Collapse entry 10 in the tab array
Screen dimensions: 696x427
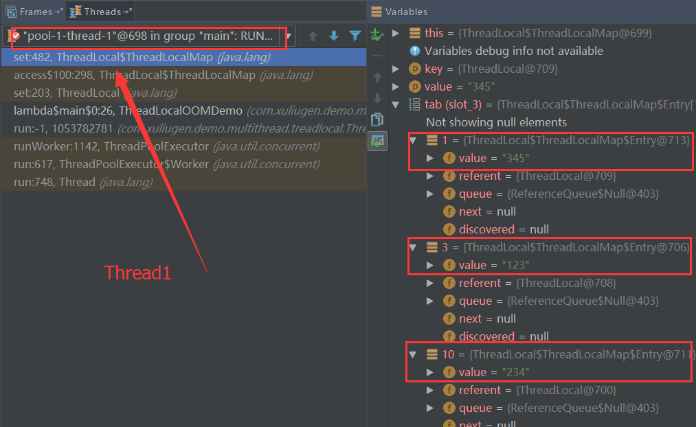(413, 354)
